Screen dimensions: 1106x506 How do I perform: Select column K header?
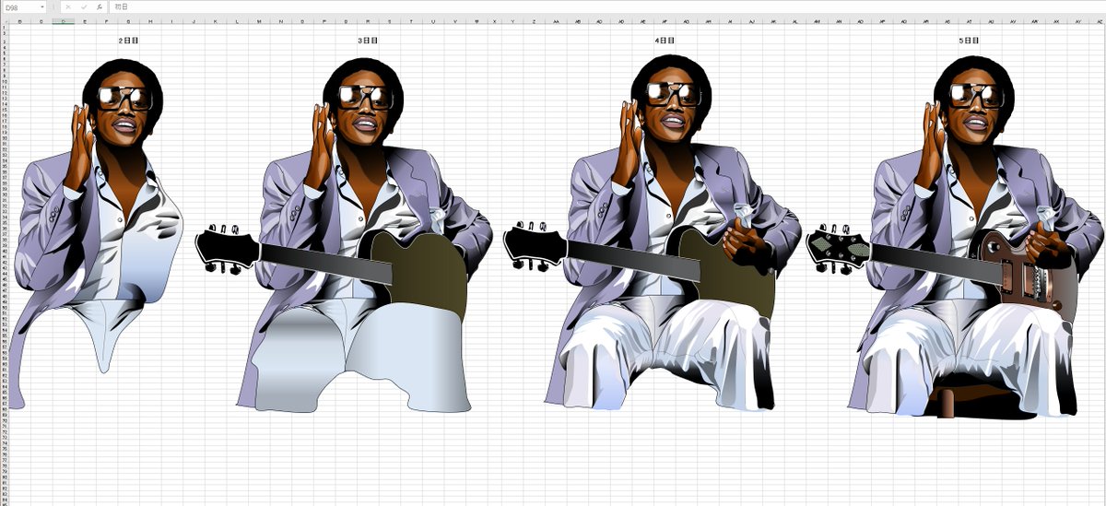click(215, 22)
